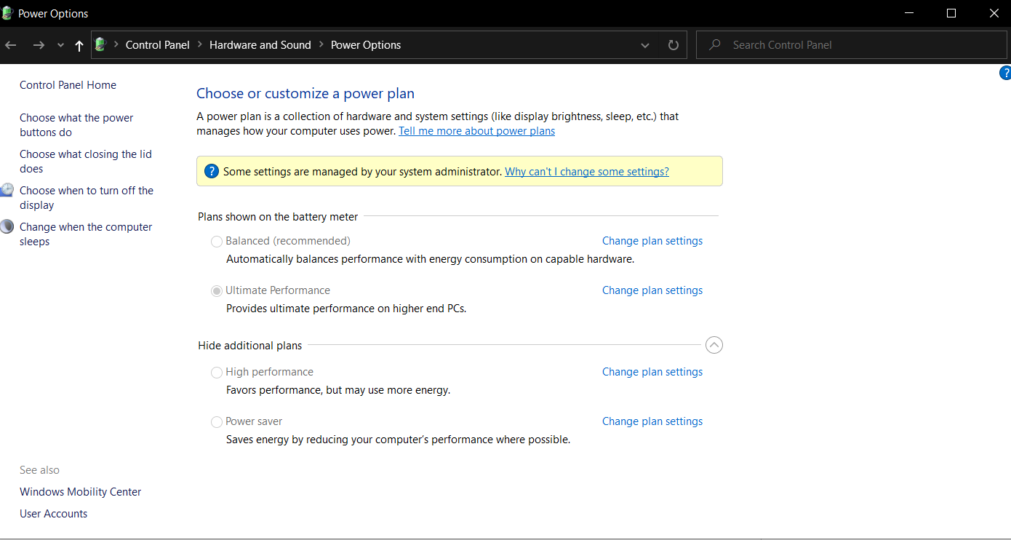The width and height of the screenshot is (1011, 540).
Task: Change plan settings for High performance
Action: pos(652,372)
